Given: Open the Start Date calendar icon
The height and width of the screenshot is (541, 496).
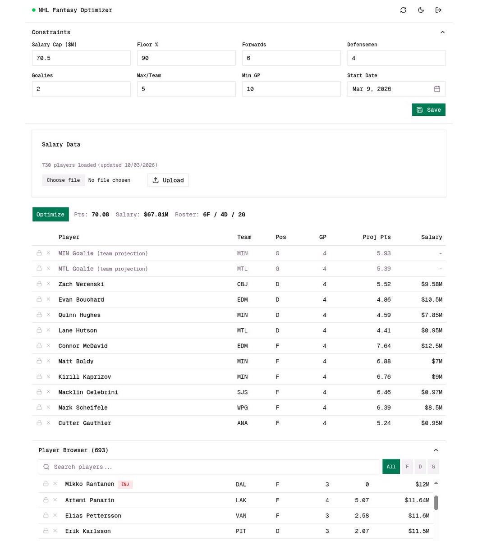Looking at the screenshot, I should [437, 89].
